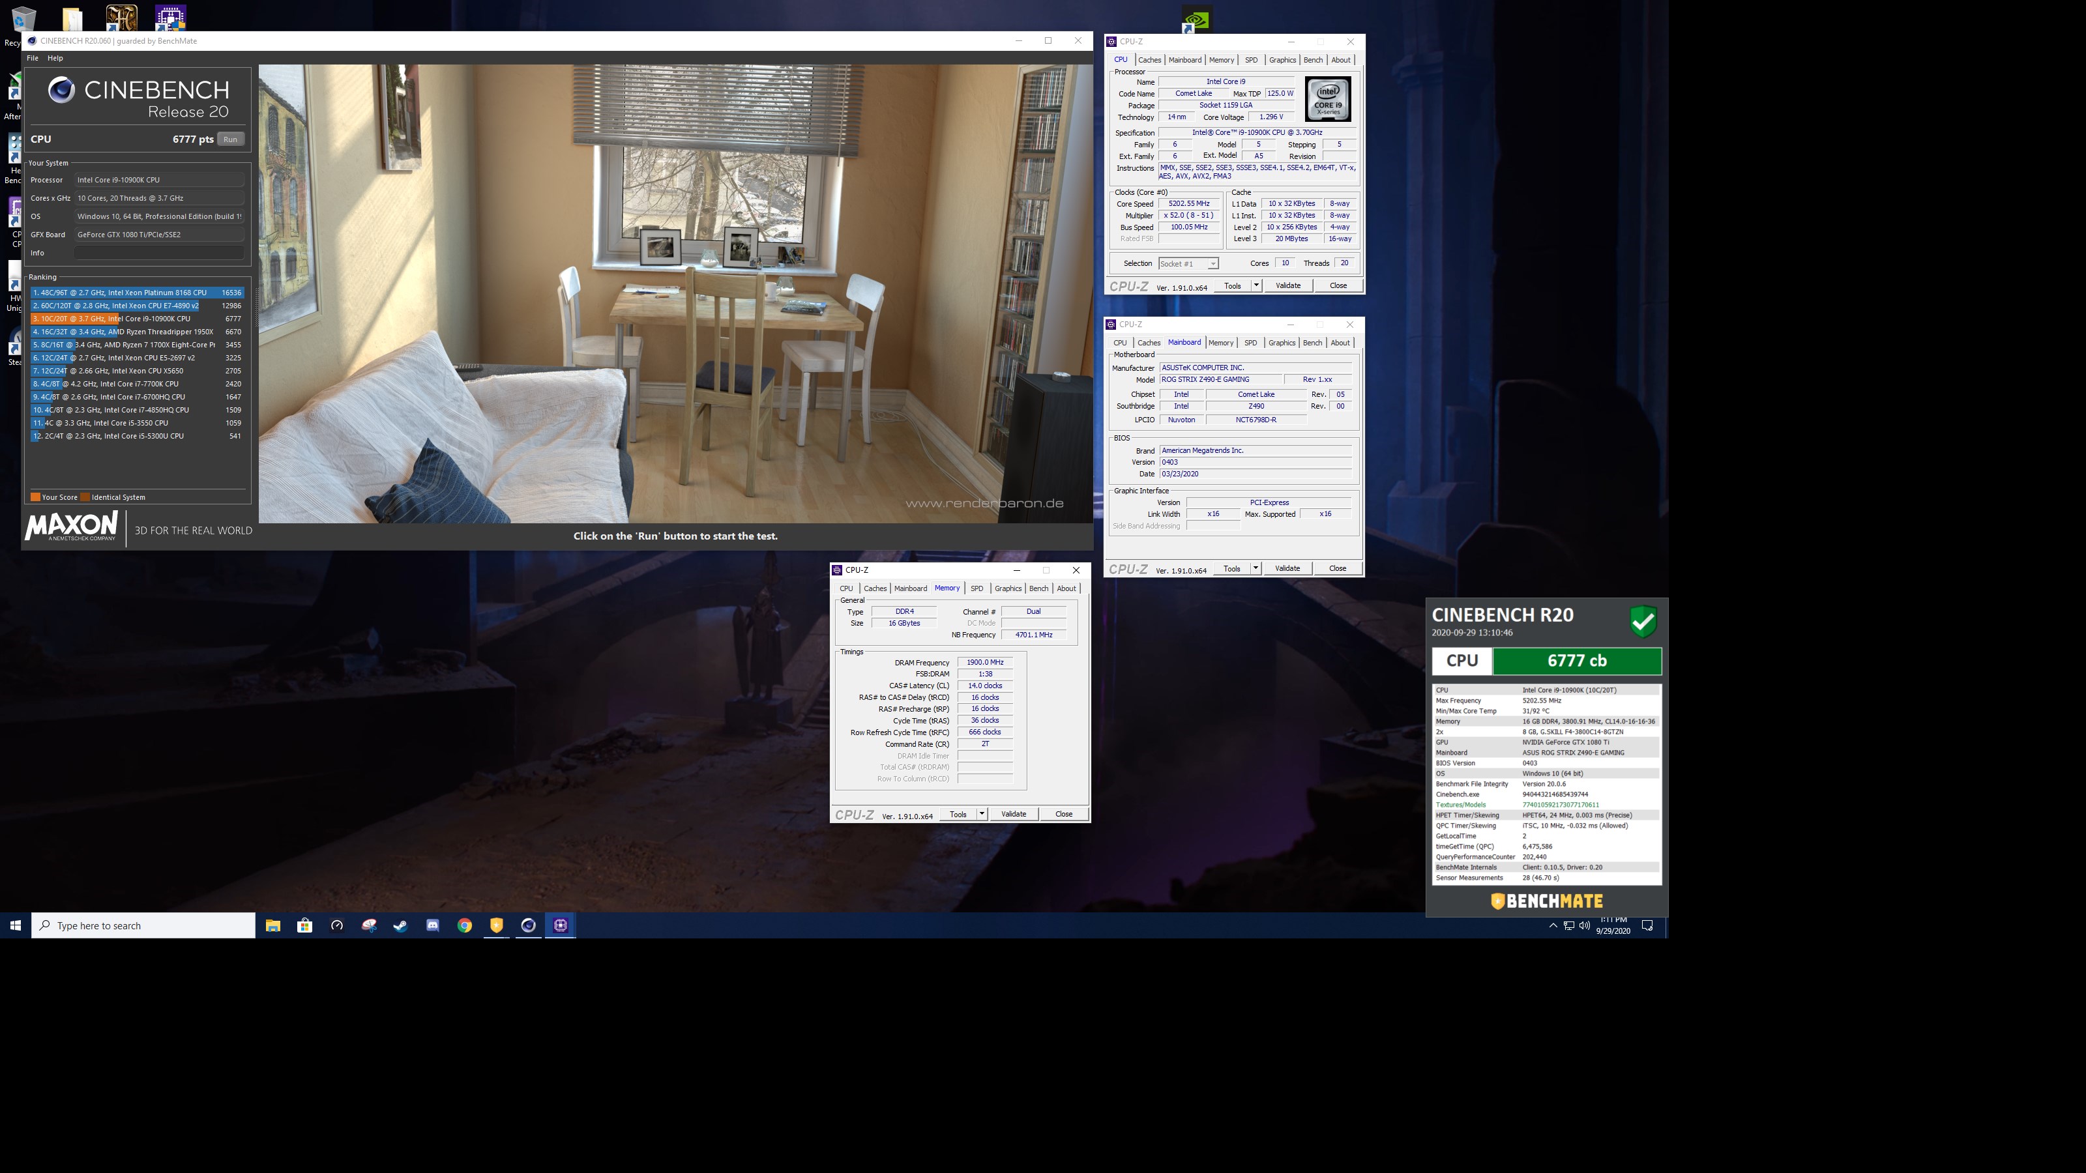Click the taskbar clock showing 9/29/2020
The image size is (2086, 1173).
[x=1612, y=925]
